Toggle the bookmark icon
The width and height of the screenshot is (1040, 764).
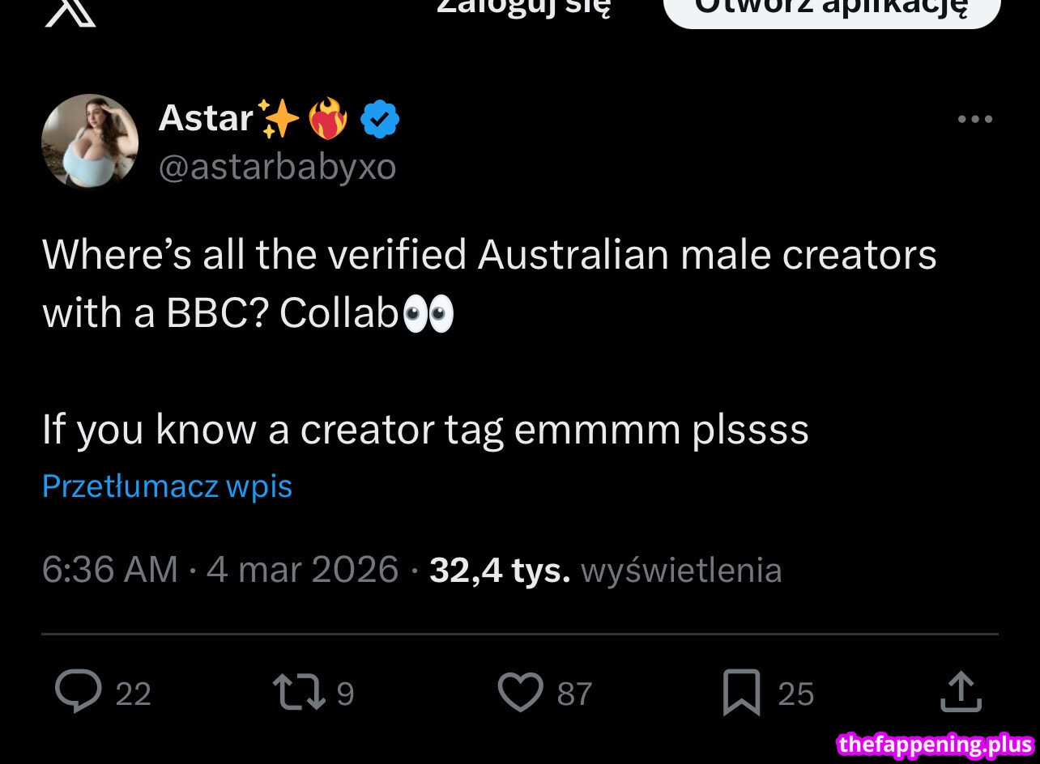[741, 693]
